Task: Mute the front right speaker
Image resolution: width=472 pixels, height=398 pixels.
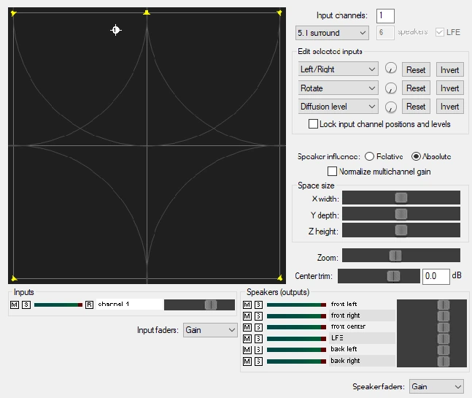Action: coord(247,316)
